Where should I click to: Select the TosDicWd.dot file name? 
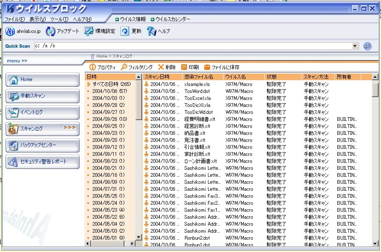click(199, 112)
